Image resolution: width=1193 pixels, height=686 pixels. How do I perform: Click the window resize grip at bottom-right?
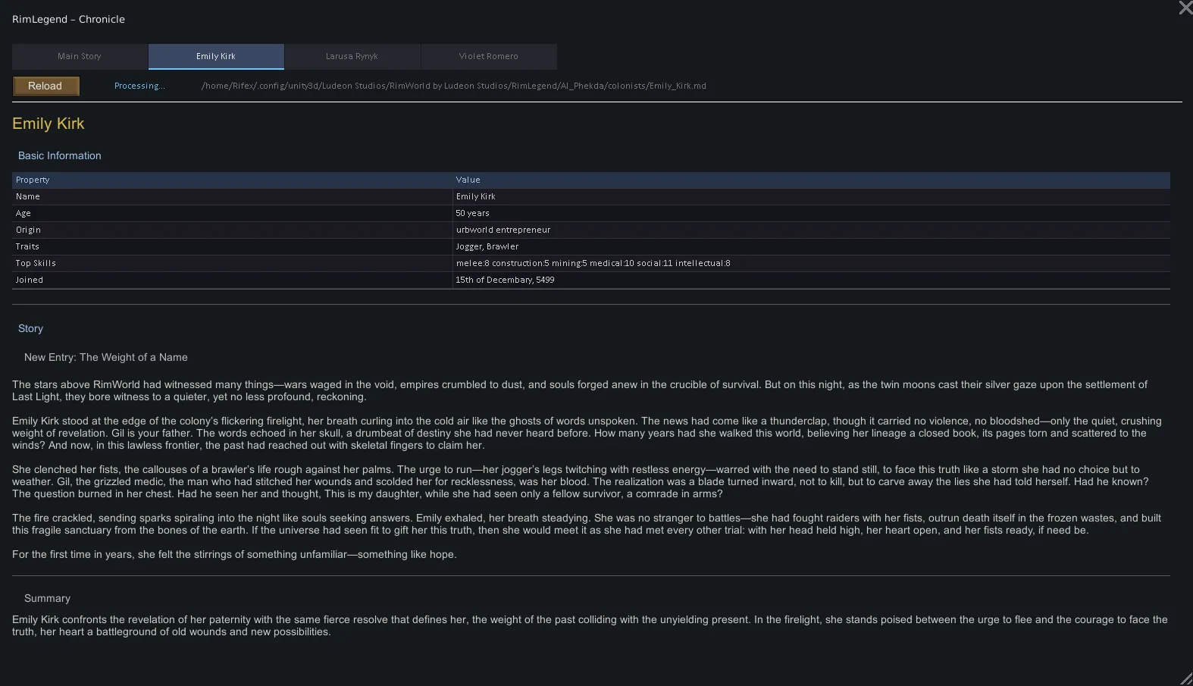[x=1186, y=678]
